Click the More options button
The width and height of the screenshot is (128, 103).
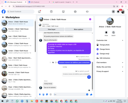point(79,29)
